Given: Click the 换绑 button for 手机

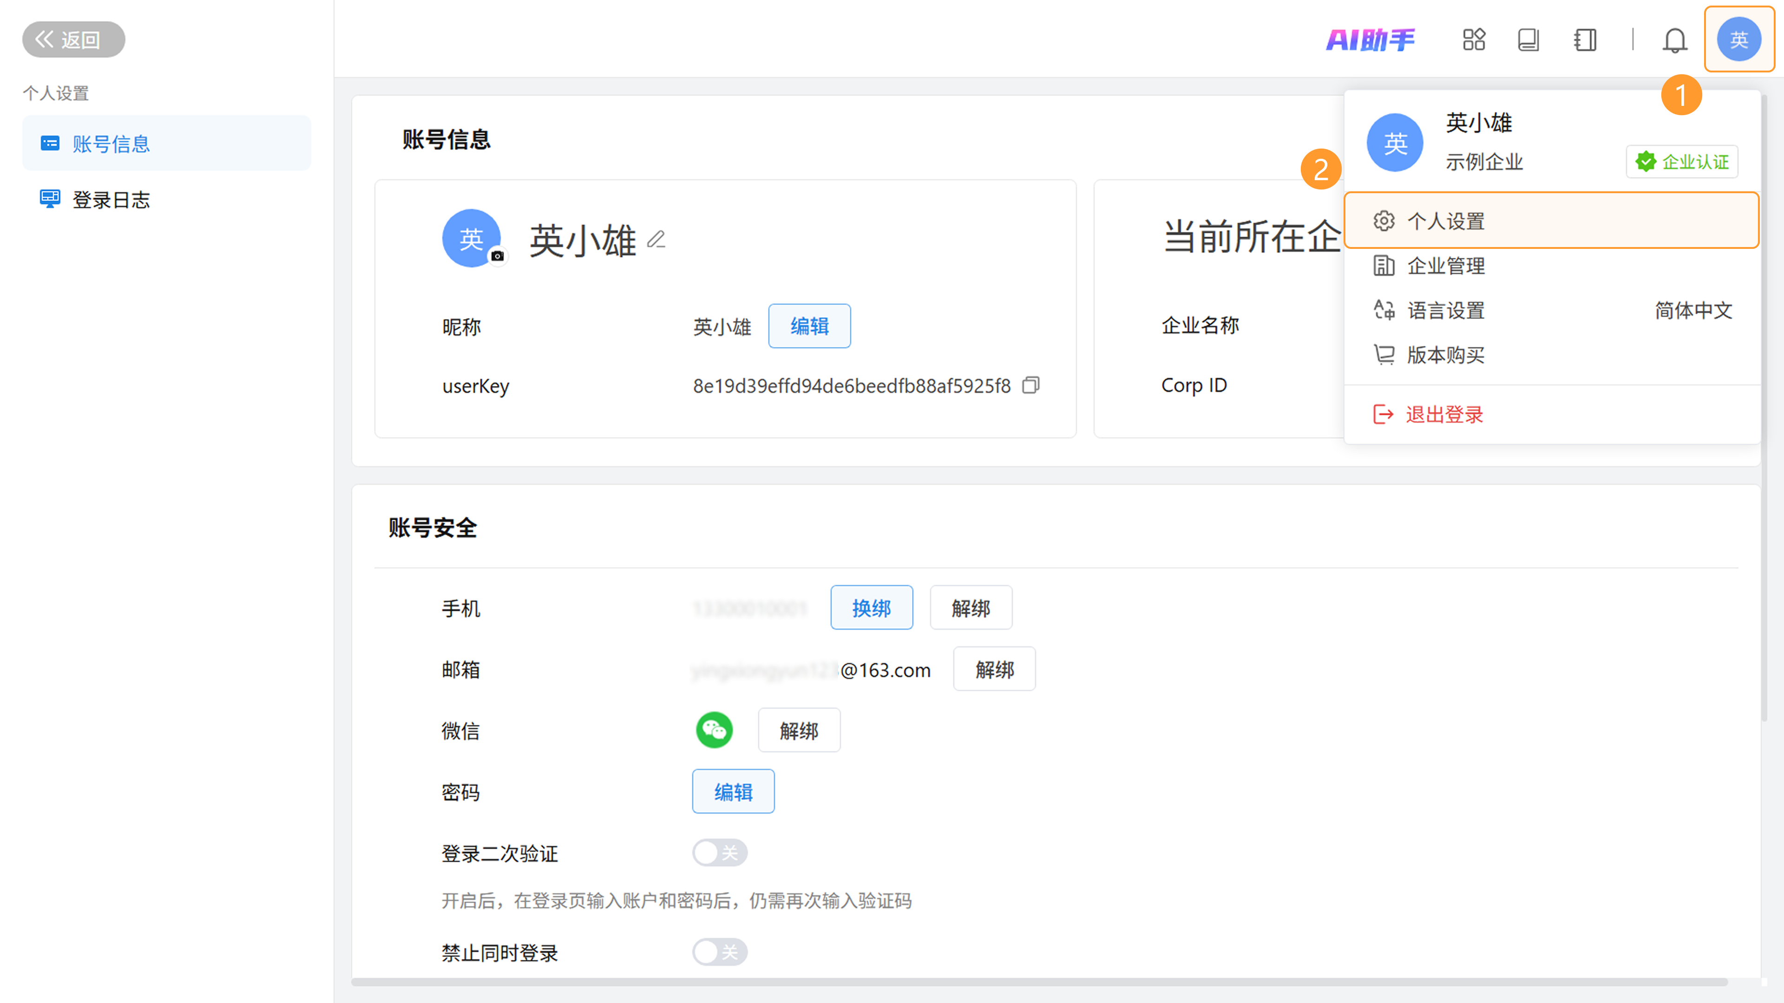Looking at the screenshot, I should pyautogui.click(x=871, y=608).
